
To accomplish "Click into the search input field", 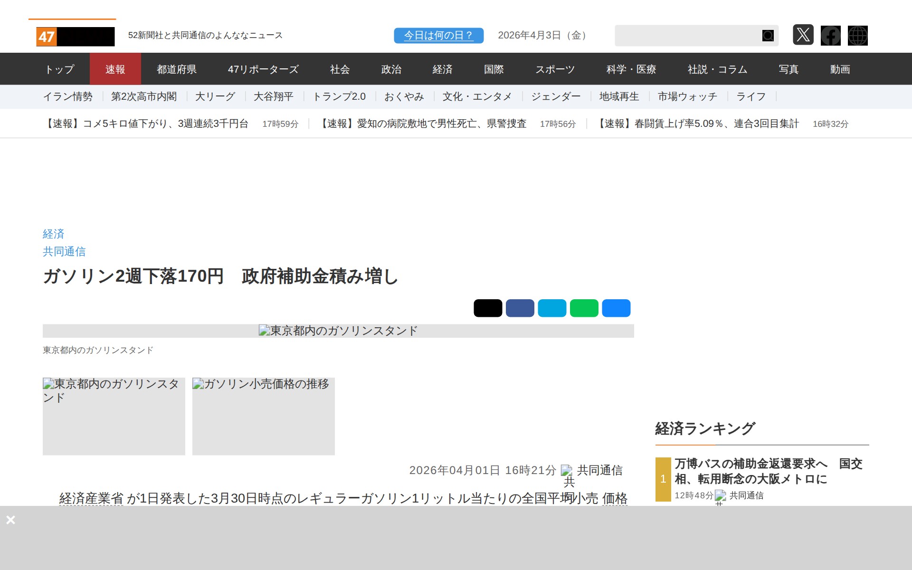I will click(686, 36).
